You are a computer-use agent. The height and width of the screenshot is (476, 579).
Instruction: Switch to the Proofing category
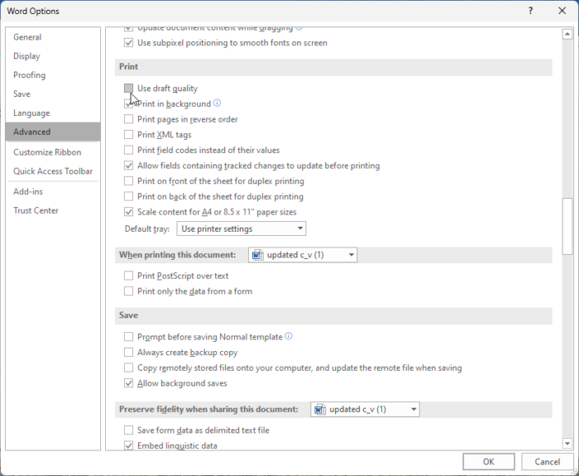(30, 75)
